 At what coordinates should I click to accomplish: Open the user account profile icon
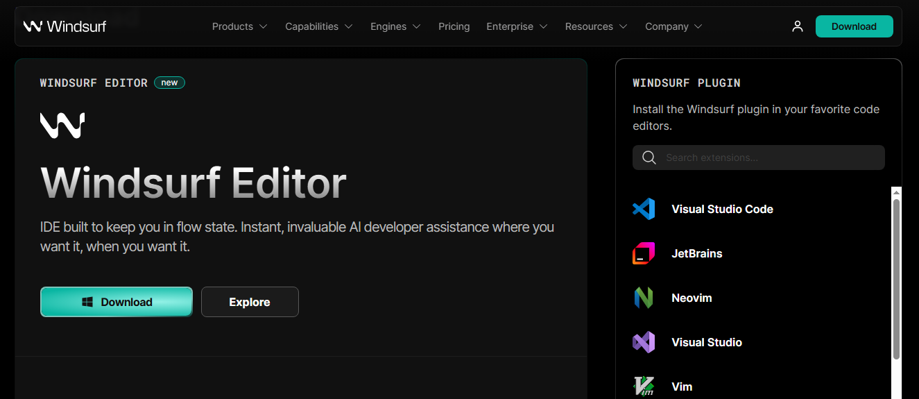pyautogui.click(x=798, y=26)
